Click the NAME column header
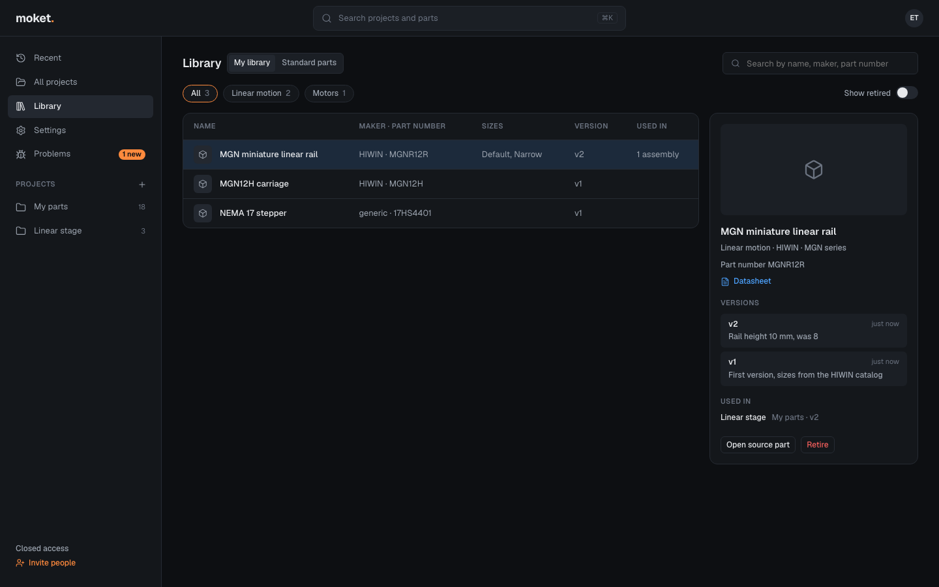 pyautogui.click(x=205, y=127)
